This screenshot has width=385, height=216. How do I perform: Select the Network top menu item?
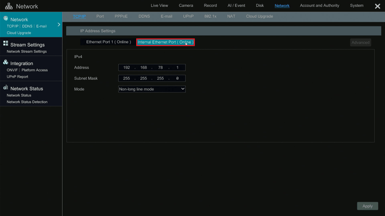coord(282,6)
